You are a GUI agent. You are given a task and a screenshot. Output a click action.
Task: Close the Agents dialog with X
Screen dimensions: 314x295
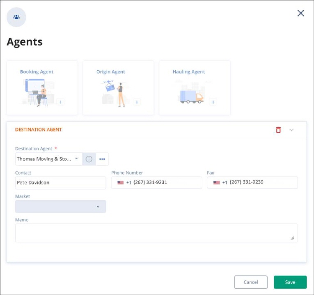(300, 13)
